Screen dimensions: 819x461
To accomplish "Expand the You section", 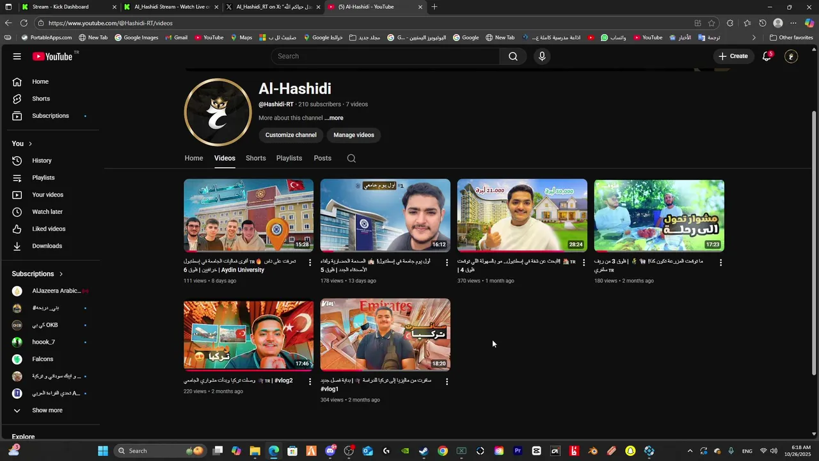I will click(x=22, y=143).
